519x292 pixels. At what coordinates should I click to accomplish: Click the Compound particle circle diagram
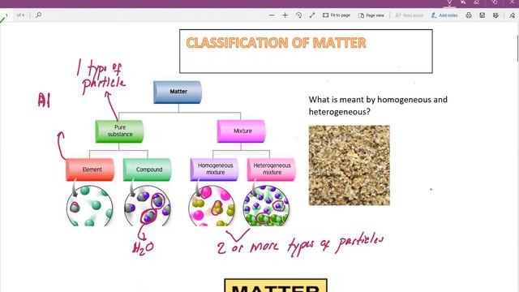(x=148, y=206)
